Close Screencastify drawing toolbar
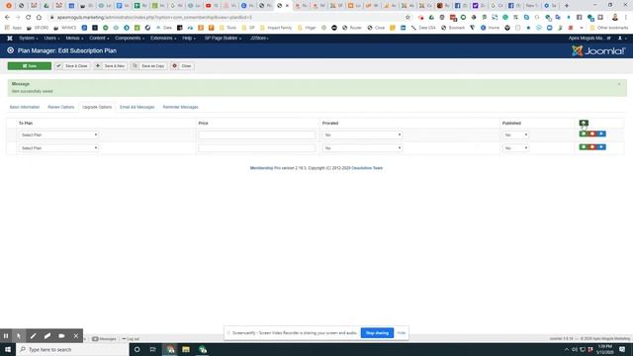633x356 pixels. click(x=75, y=336)
